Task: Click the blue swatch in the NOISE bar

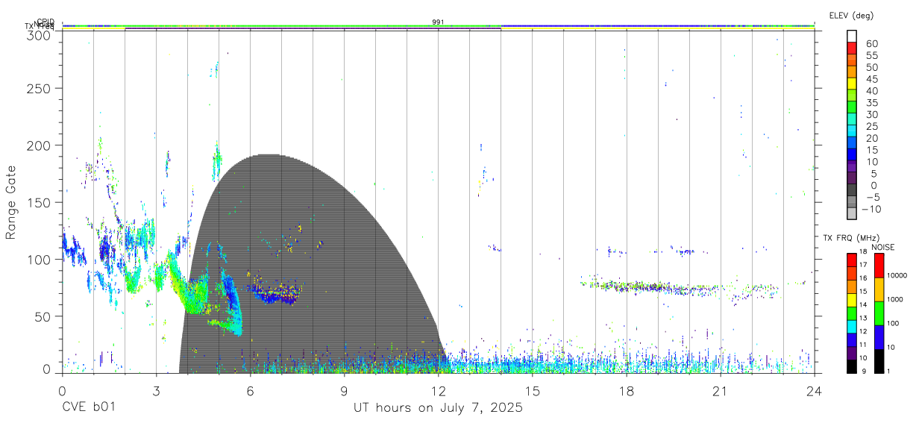Action: [879, 337]
